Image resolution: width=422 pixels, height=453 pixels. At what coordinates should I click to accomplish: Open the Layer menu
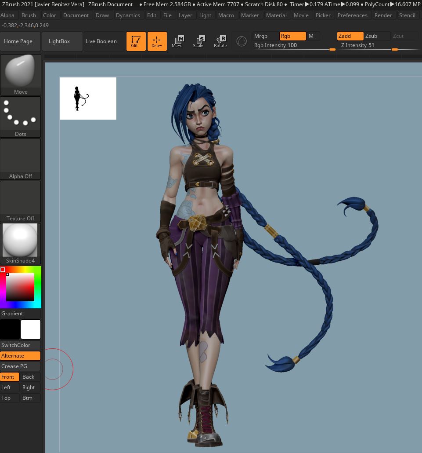[185, 15]
